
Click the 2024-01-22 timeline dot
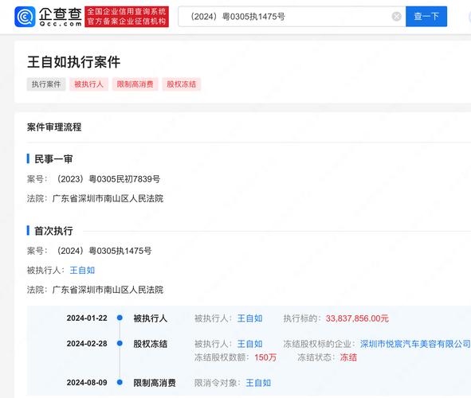[120, 318]
